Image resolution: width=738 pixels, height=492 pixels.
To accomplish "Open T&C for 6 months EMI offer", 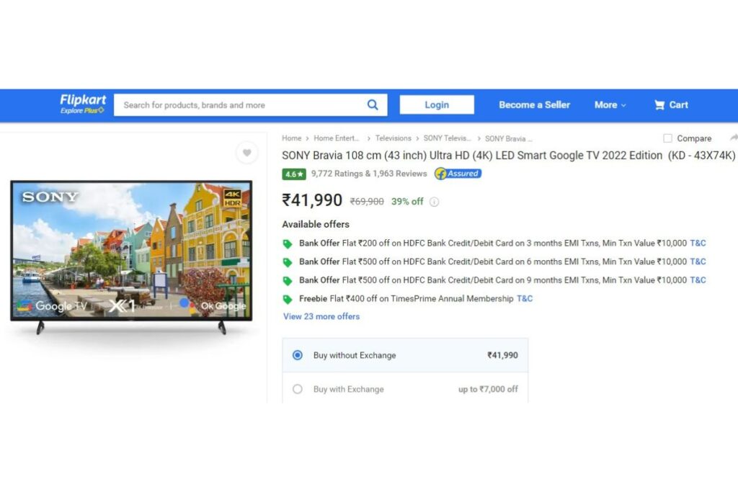I will [x=698, y=261].
